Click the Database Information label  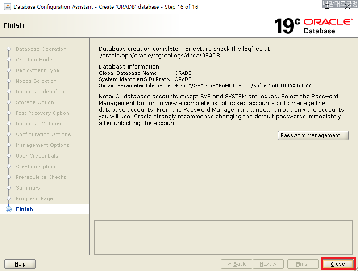coord(130,66)
